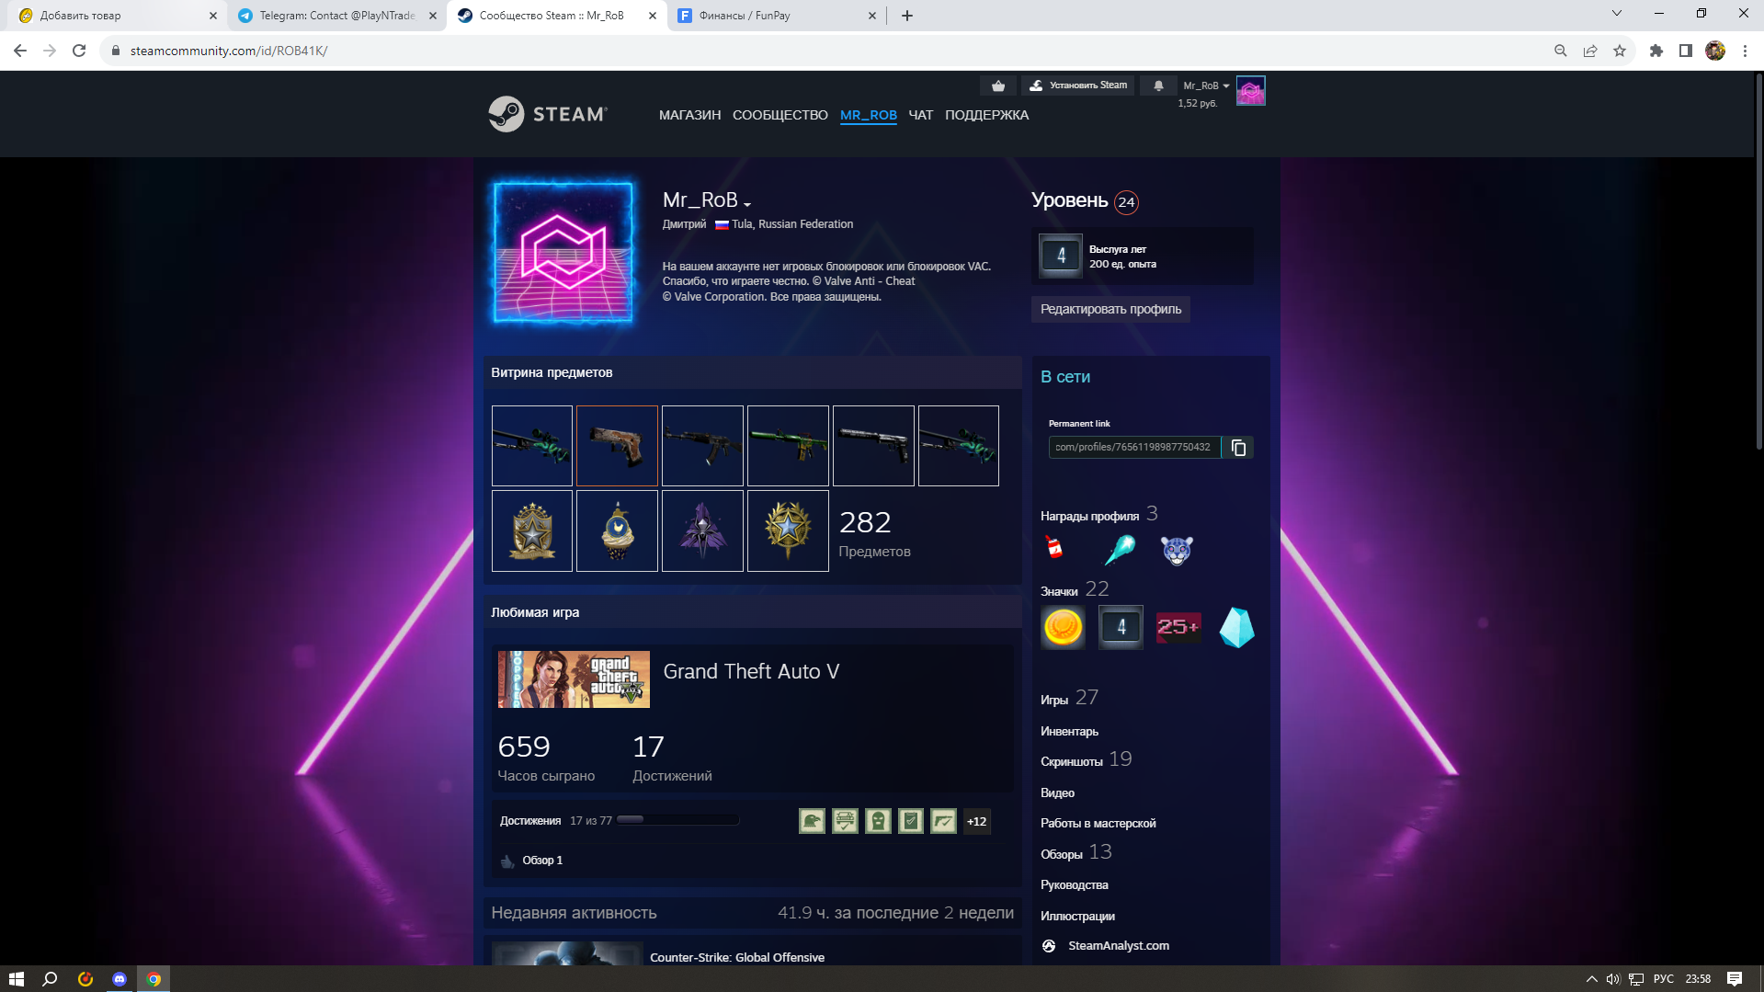
Task: Show the +12 more achievements
Action: [976, 821]
